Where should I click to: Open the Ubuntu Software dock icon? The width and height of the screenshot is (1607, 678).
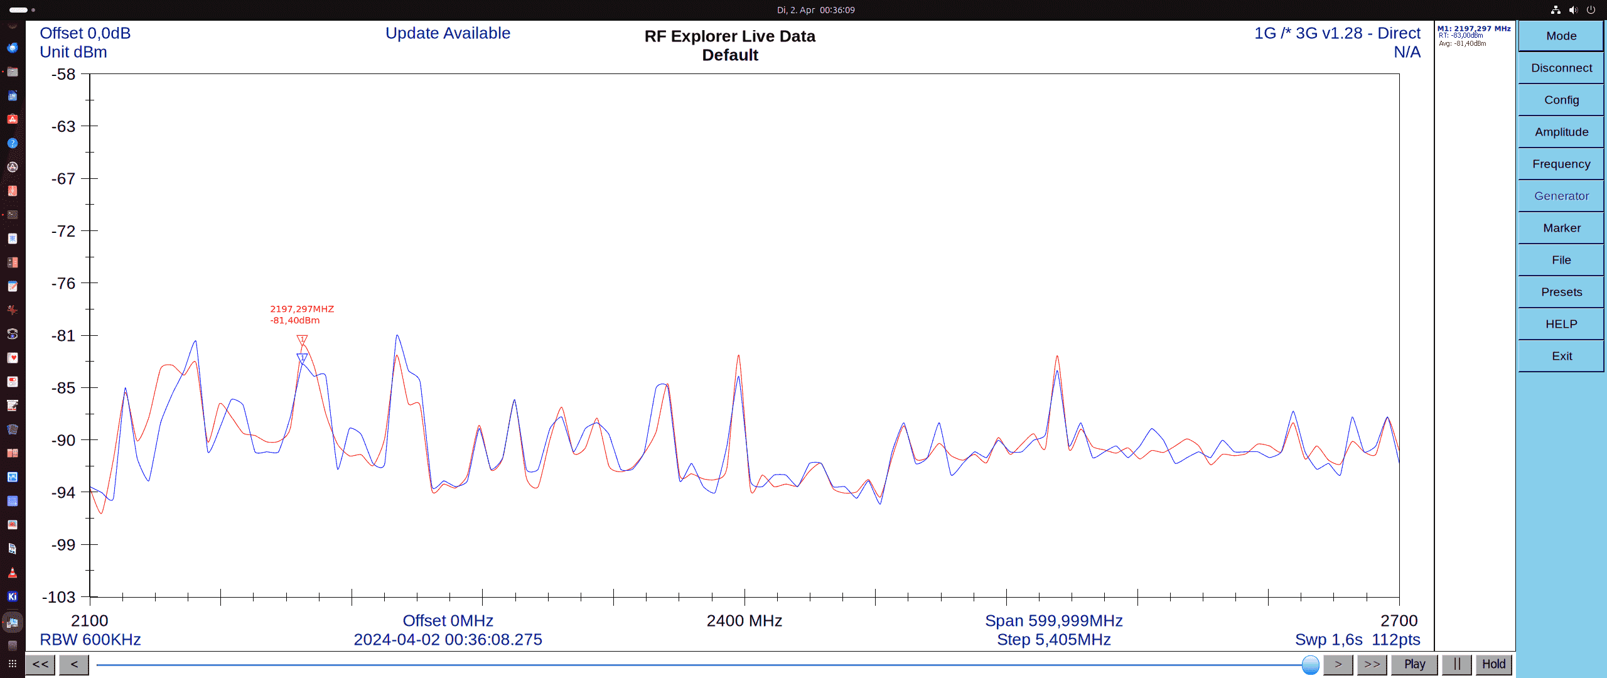click(x=13, y=119)
